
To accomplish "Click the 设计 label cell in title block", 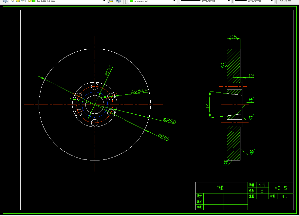I will [199, 196].
